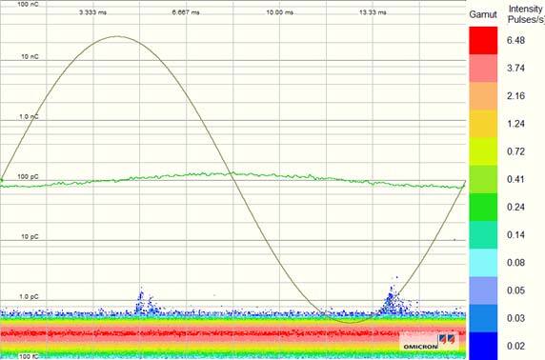Click the 10 pC axis label
Viewport: 545px width, 360px height.
(x=30, y=237)
